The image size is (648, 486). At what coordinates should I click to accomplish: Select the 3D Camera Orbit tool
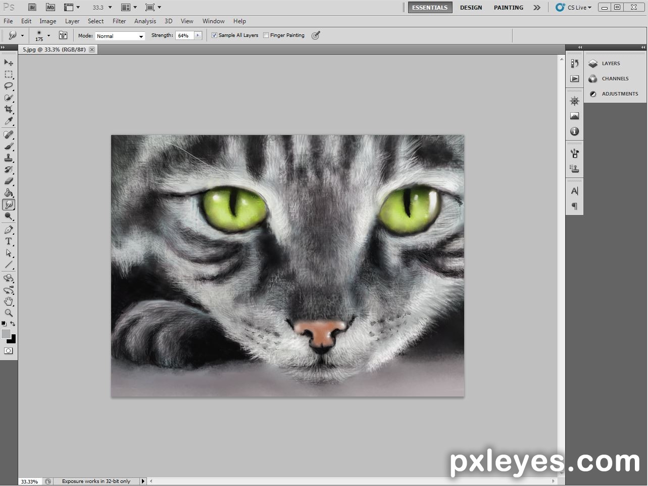(9, 290)
